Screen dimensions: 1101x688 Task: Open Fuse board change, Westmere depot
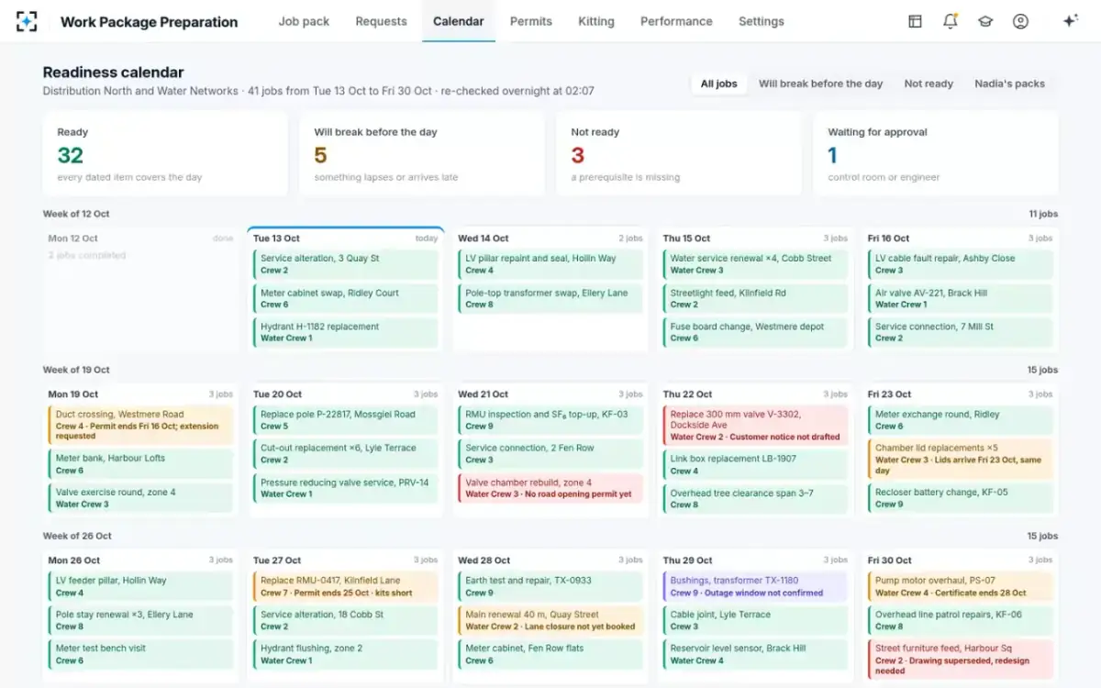pos(756,332)
